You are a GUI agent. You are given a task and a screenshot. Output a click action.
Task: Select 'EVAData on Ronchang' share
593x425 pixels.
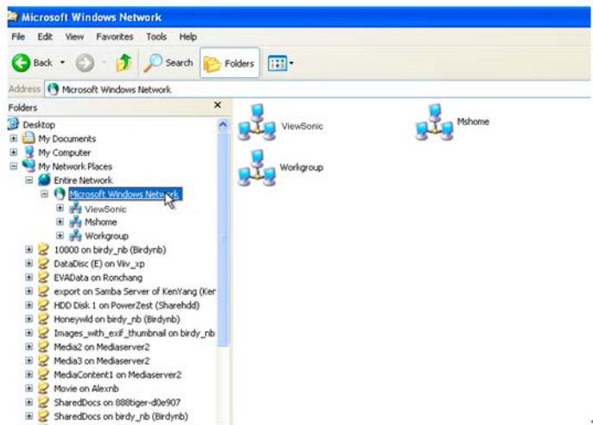[98, 278]
